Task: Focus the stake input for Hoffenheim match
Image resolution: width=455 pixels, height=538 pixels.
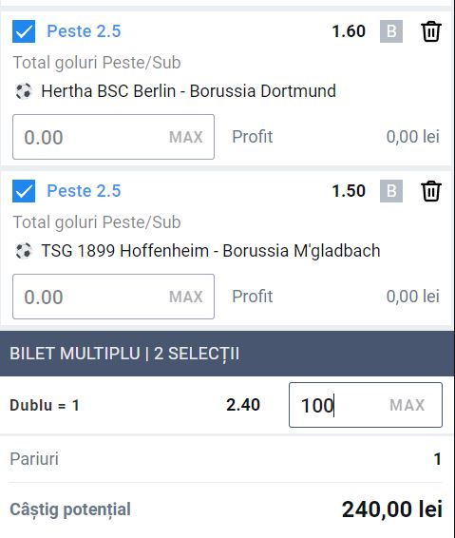Action: point(113,297)
